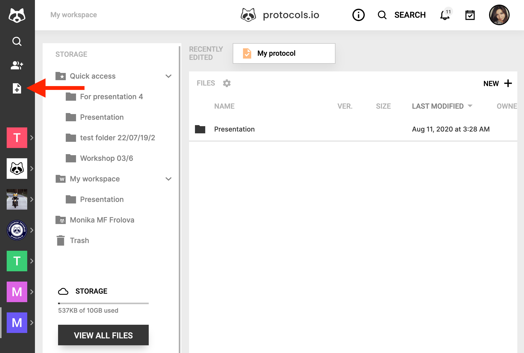
Task: Collapse the Quick access section
Action: pos(169,76)
